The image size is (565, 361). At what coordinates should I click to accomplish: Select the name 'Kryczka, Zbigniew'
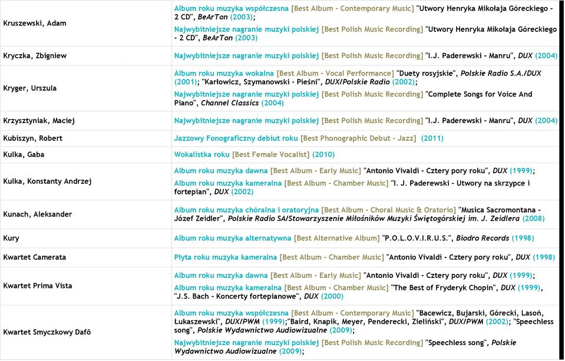point(35,56)
